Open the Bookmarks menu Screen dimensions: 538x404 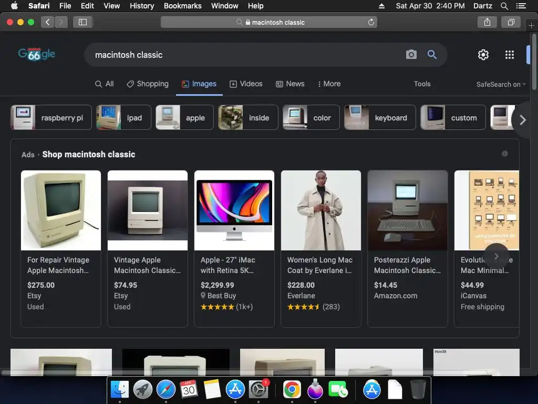pos(182,6)
